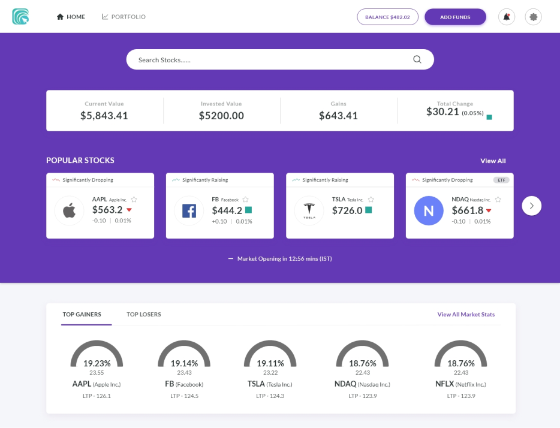
Task: Select the Nasdaq N icon
Action: coord(428,210)
